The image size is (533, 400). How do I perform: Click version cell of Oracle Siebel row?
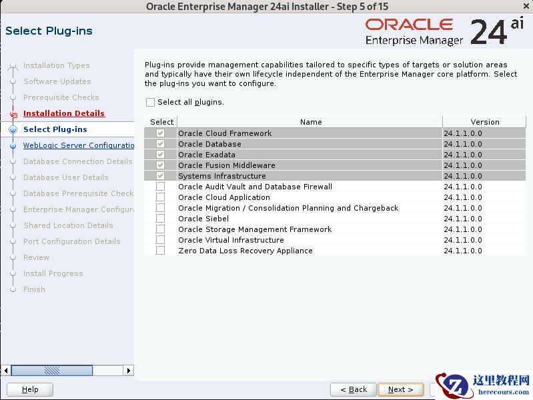point(484,219)
